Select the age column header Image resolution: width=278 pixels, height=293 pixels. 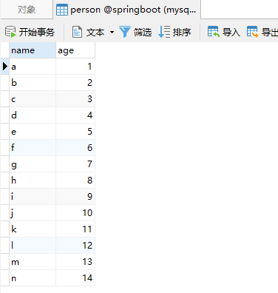[75, 50]
